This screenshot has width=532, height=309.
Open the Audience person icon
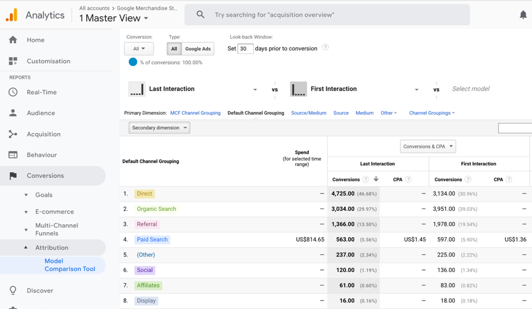click(13, 113)
